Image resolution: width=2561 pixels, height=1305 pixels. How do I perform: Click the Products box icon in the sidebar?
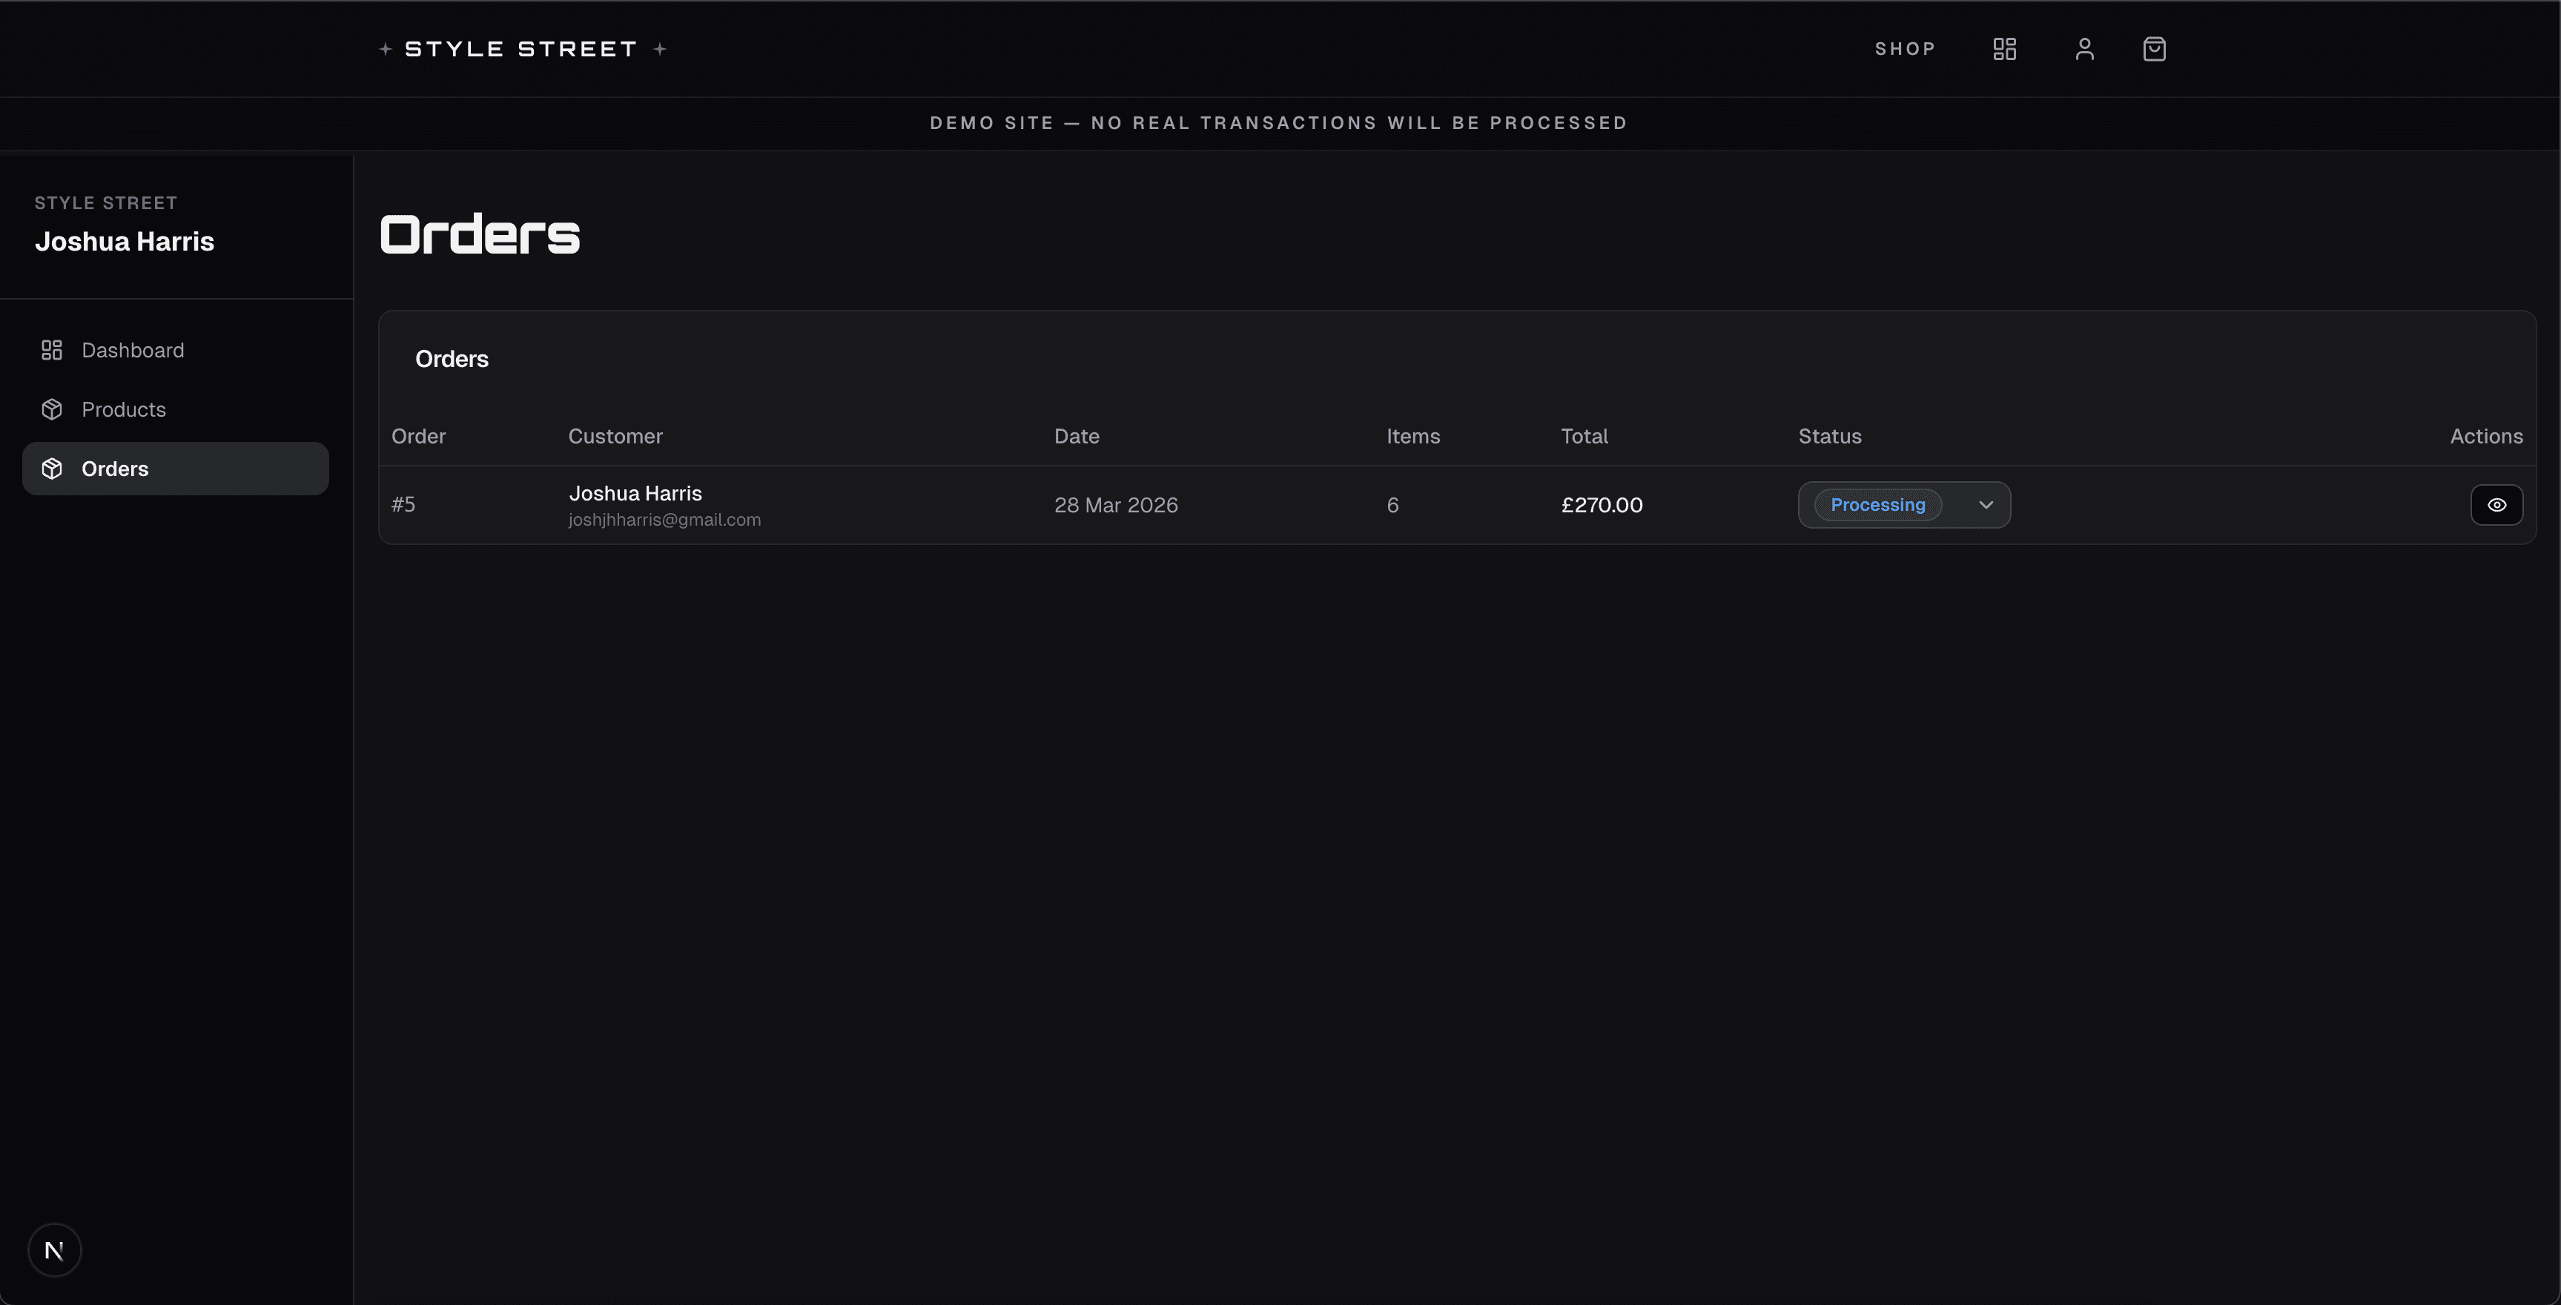tap(52, 409)
